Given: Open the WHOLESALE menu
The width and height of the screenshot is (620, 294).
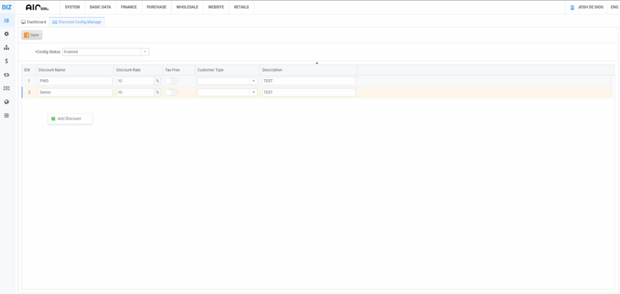Looking at the screenshot, I should (186, 7).
